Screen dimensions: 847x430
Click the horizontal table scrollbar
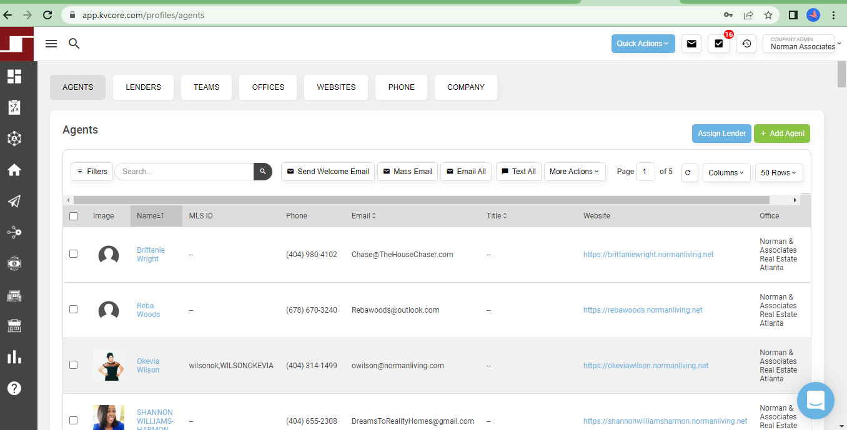point(422,200)
